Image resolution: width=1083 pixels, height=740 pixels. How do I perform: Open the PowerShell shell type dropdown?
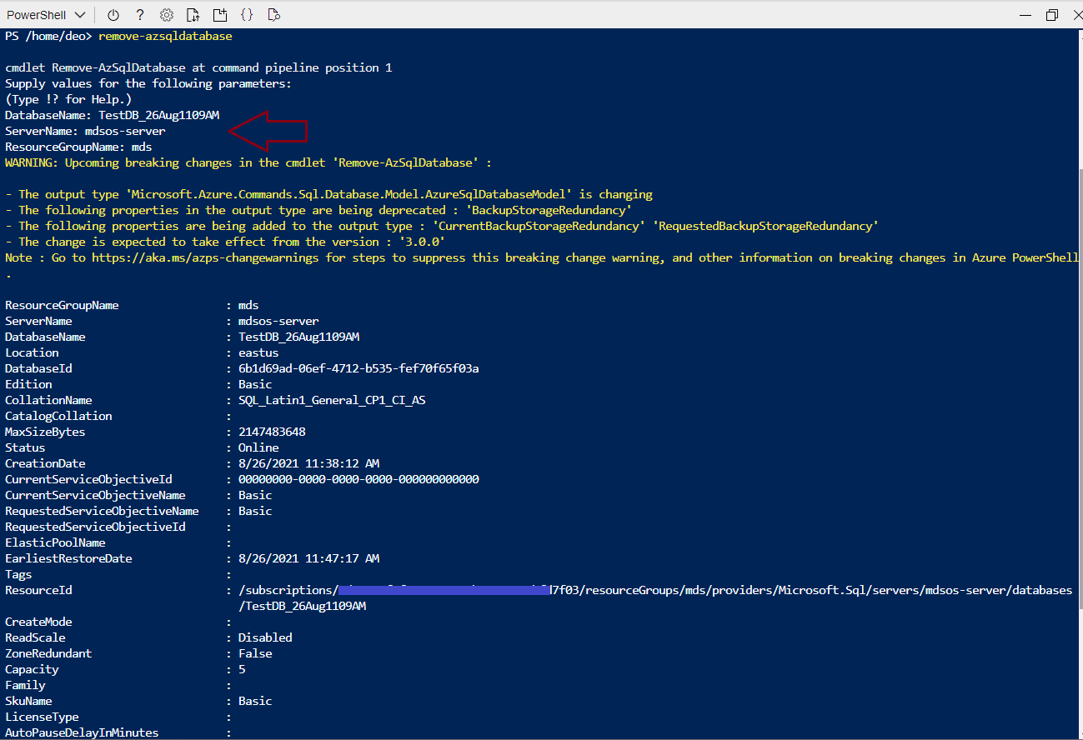coord(47,14)
